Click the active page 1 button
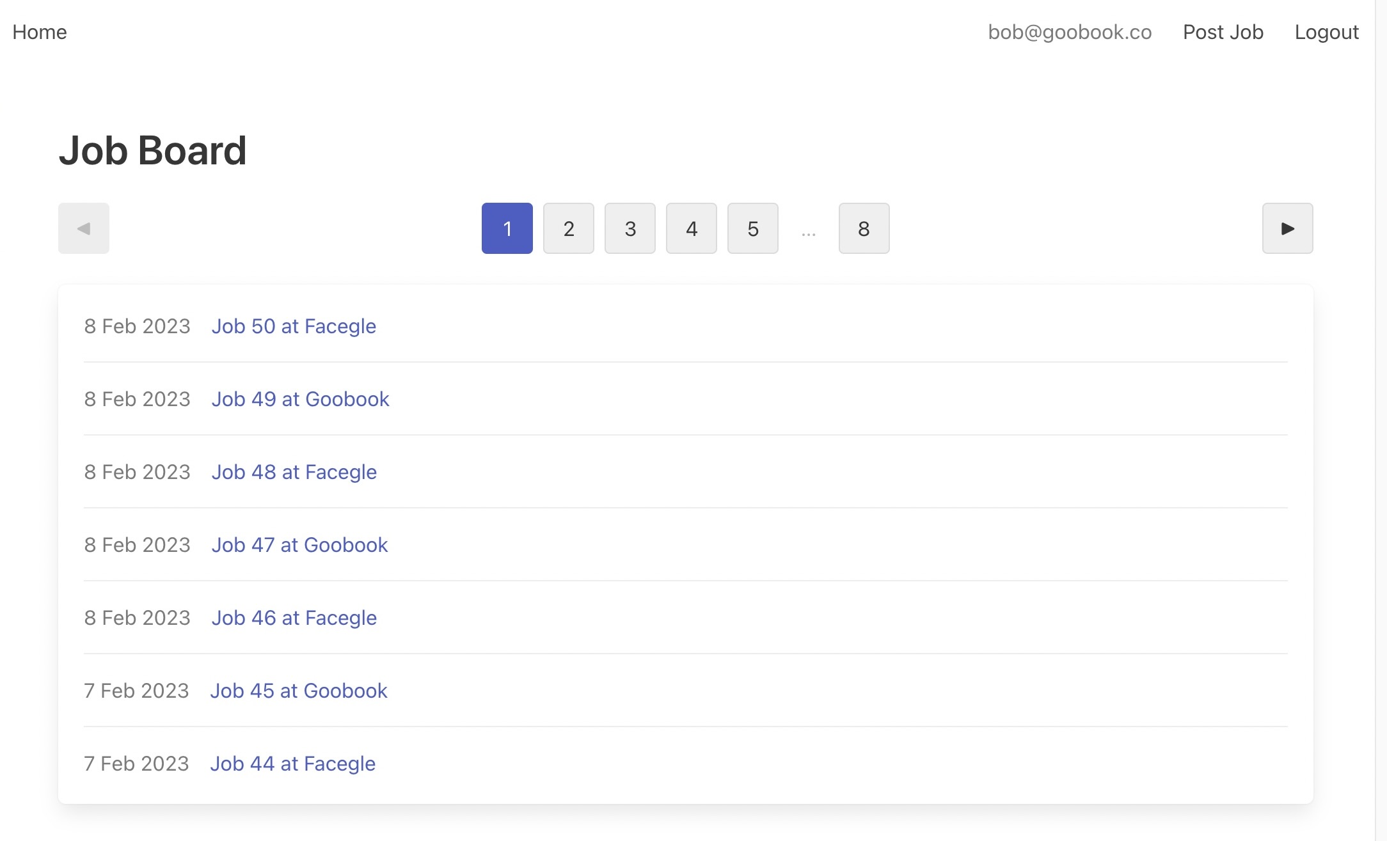This screenshot has height=841, width=1387. click(x=507, y=228)
